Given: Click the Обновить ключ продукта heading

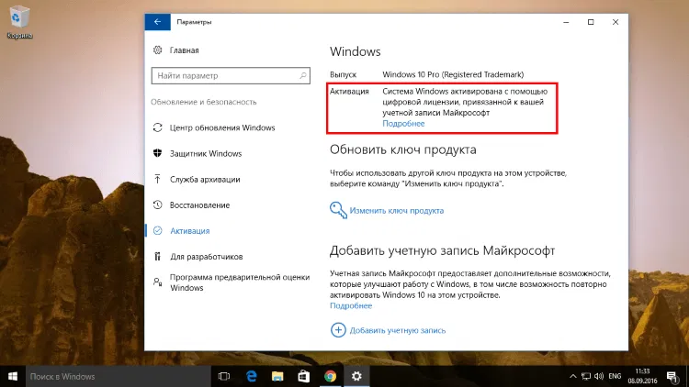Looking at the screenshot, I should [x=403, y=149].
